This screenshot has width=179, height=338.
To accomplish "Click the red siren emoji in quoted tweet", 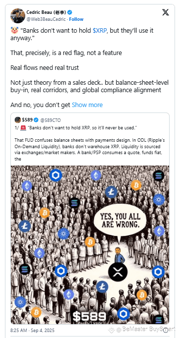I will (x=23, y=128).
